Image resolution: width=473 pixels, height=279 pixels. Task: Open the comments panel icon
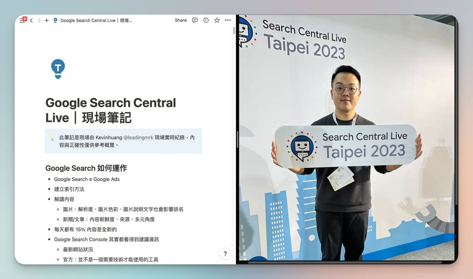tap(195, 20)
